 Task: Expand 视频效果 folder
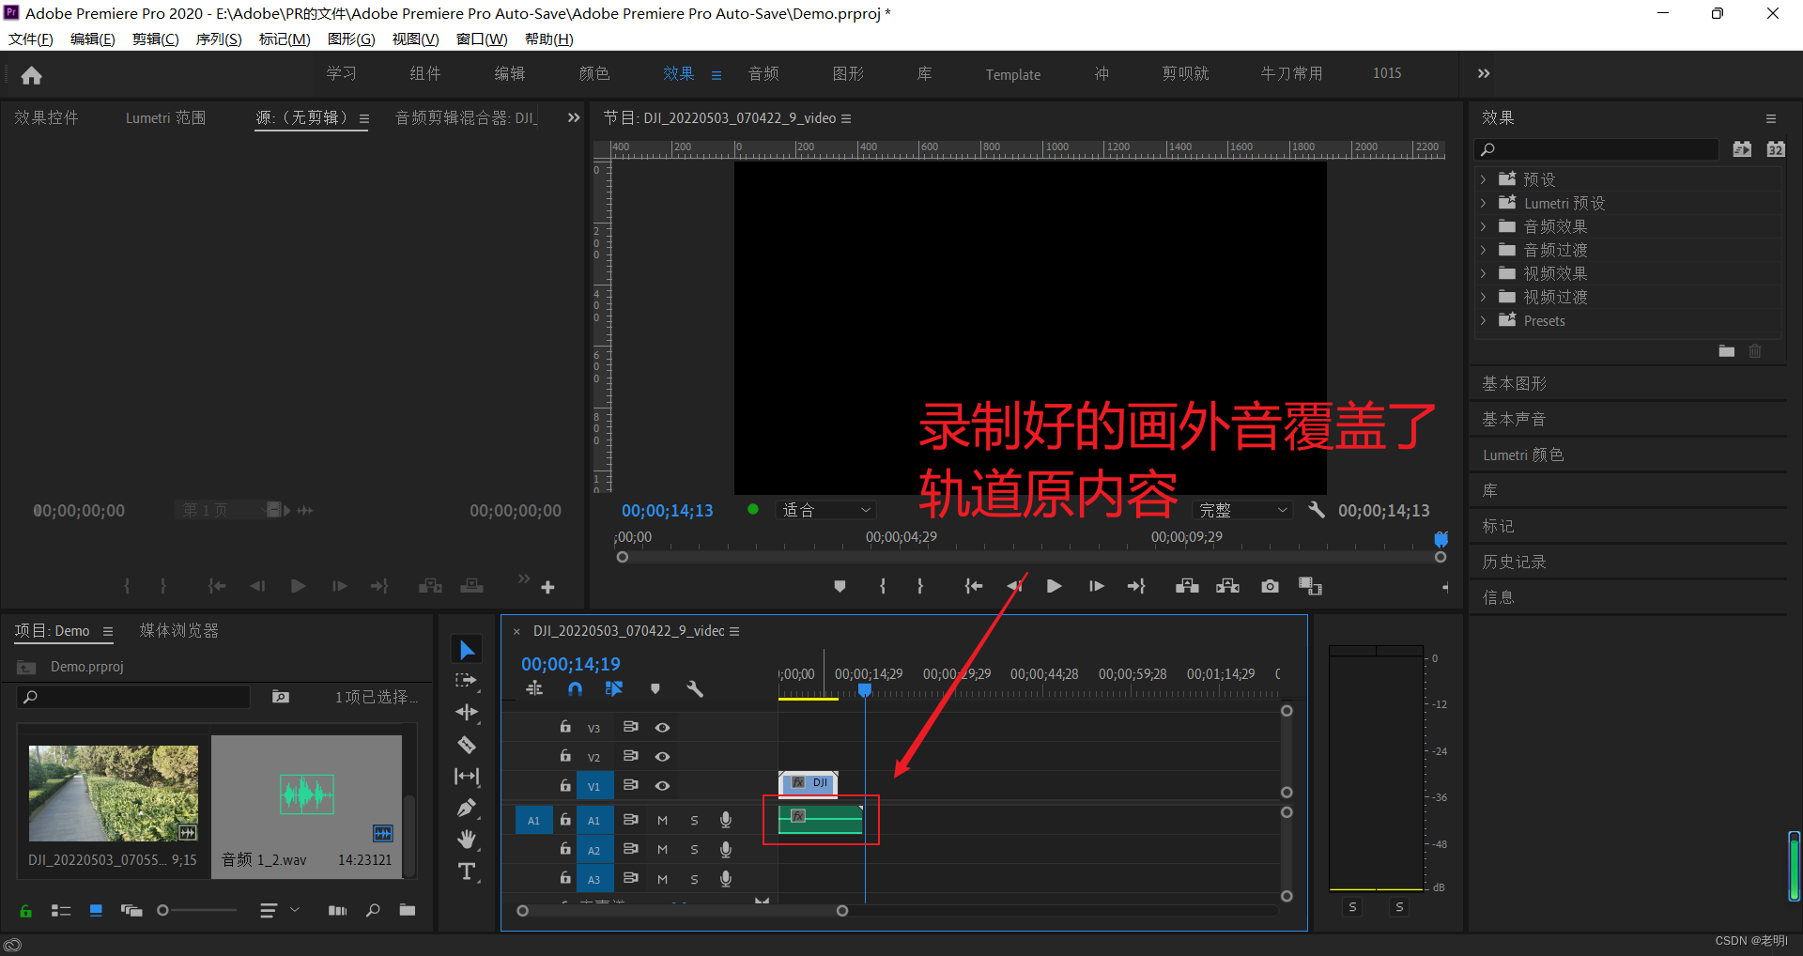coord(1483,273)
